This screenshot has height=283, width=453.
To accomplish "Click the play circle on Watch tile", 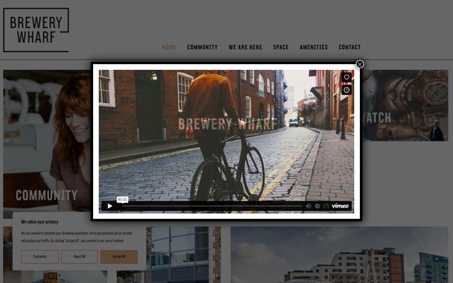I will pos(430,119).
